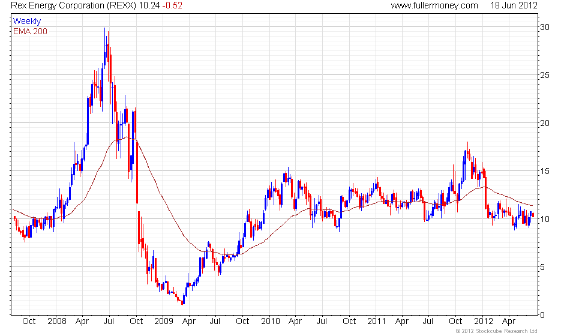This screenshot has height=336, width=588.
Task: Click the x-axis label 2008
Action: pyautogui.click(x=56, y=322)
